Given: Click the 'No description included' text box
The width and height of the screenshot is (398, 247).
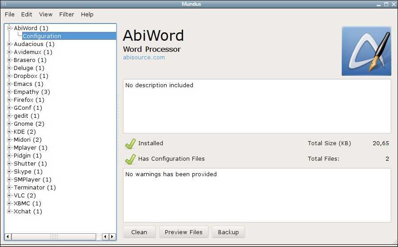Looking at the screenshot, I should 257,106.
